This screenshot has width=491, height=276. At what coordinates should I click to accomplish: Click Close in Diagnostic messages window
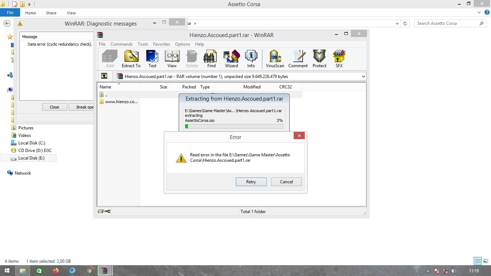click(x=54, y=107)
